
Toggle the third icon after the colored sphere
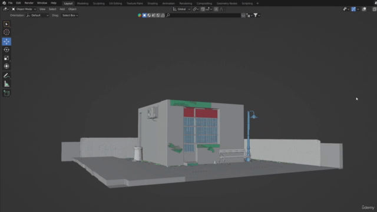coord(149,15)
